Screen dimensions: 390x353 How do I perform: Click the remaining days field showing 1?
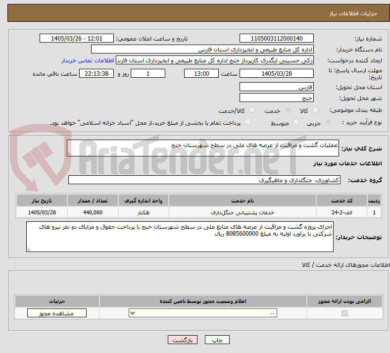point(148,73)
